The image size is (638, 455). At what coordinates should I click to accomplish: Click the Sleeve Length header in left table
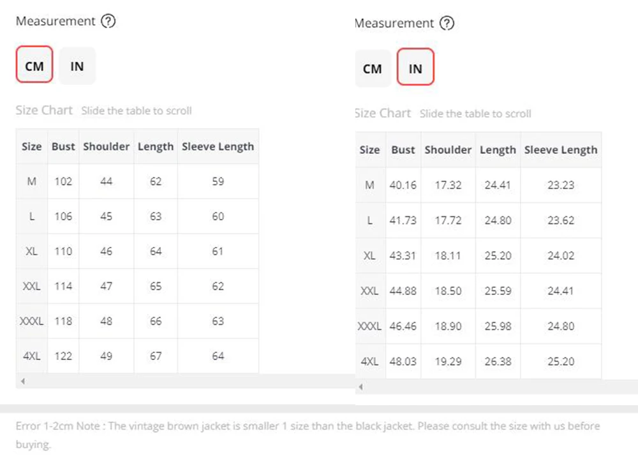coord(218,147)
